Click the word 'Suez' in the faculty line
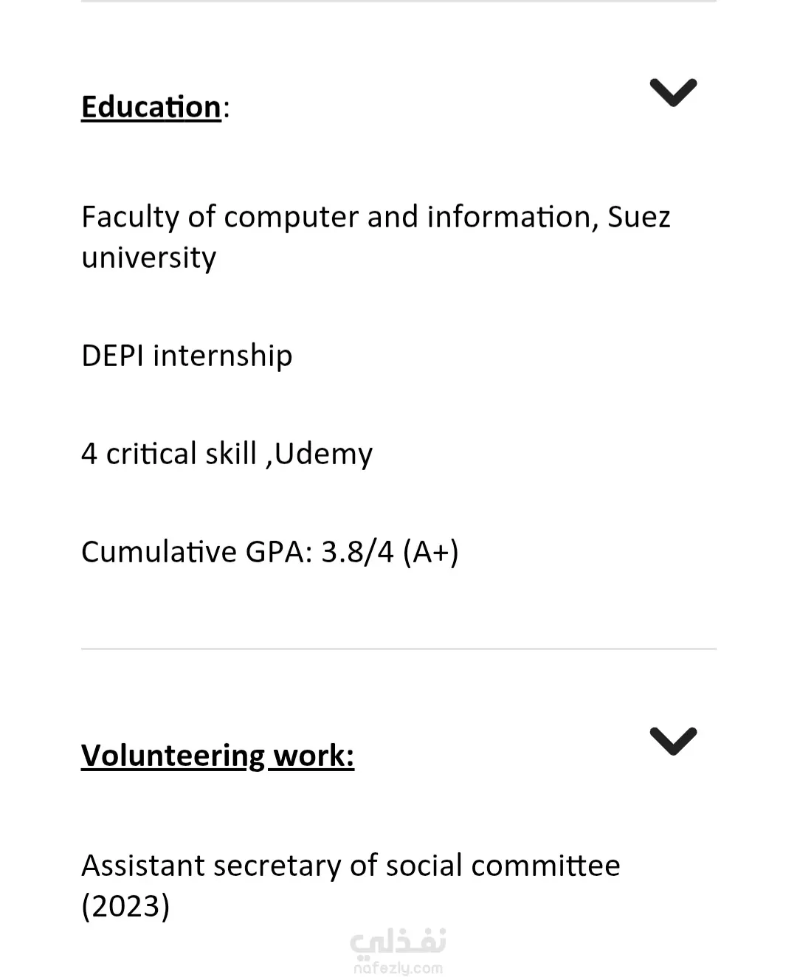 [x=638, y=217]
